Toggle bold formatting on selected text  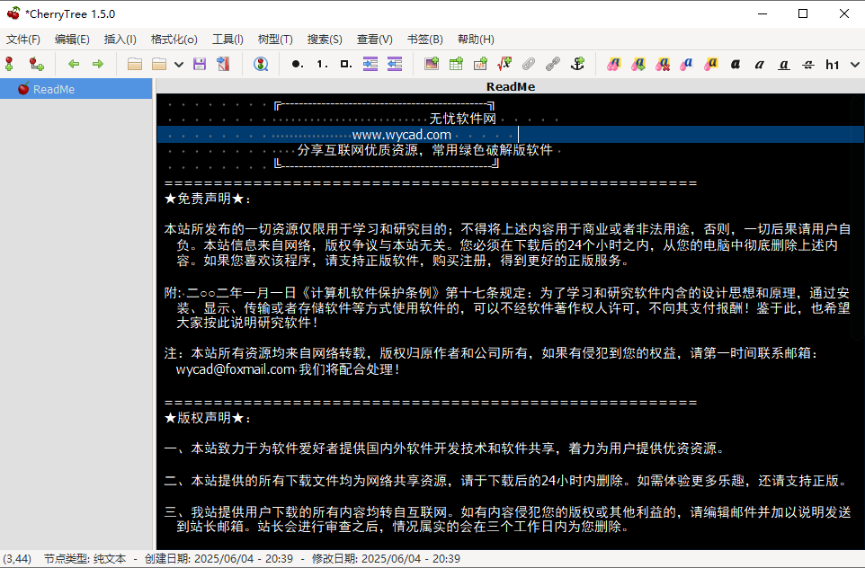point(735,64)
